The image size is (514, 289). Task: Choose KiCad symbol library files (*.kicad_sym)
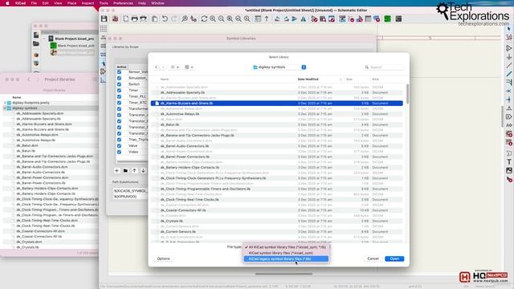[x=286, y=253]
